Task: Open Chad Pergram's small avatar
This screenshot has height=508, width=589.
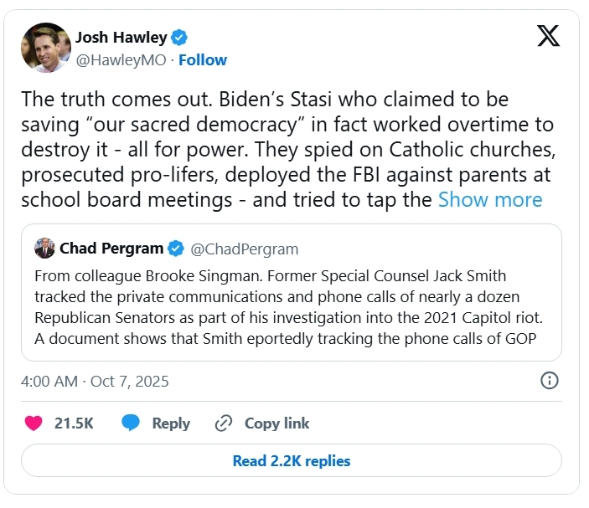Action: tap(44, 249)
